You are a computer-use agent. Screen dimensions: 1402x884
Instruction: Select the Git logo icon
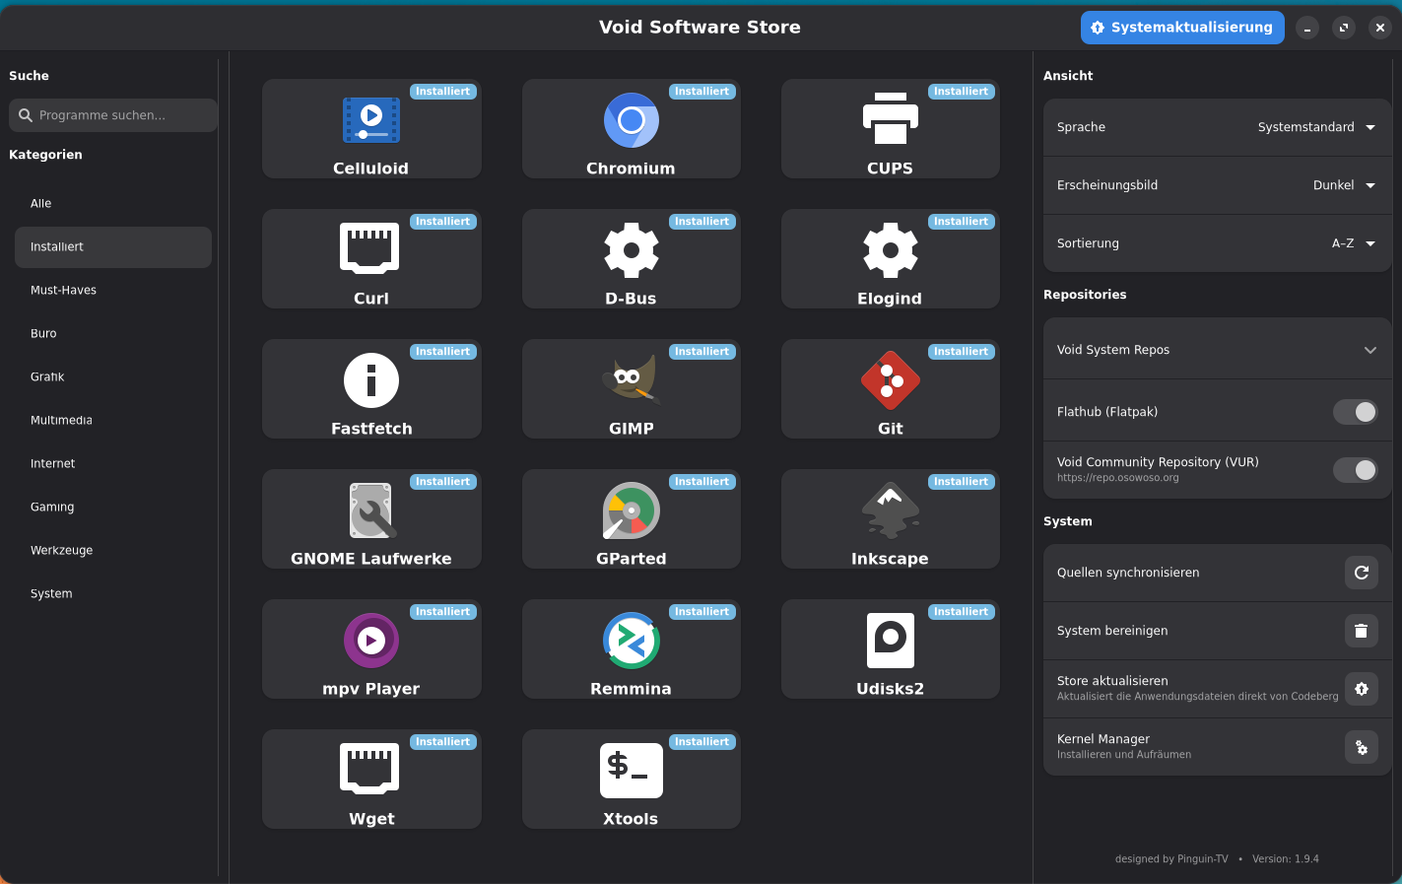coord(890,380)
